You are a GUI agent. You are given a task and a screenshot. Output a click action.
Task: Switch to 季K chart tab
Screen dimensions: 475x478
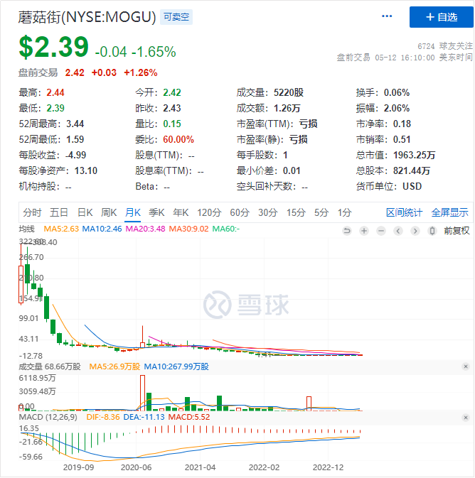tap(156, 212)
